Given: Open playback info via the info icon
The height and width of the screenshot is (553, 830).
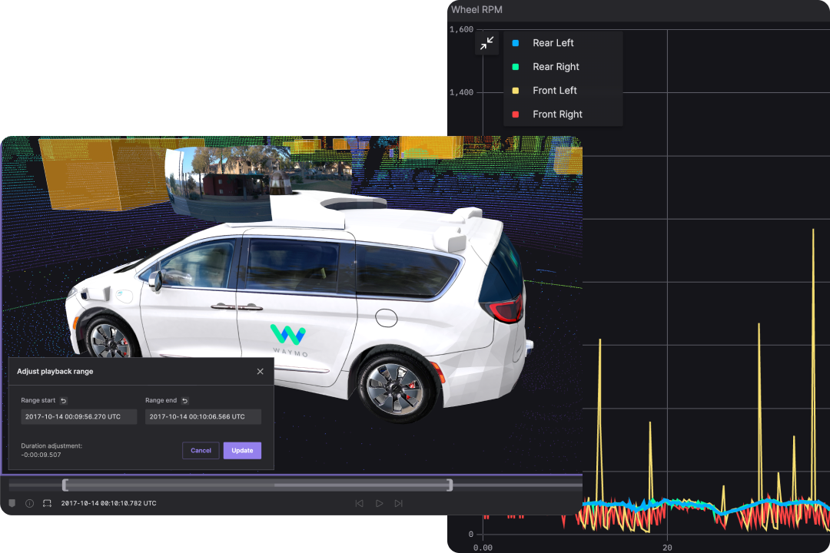Looking at the screenshot, I should click(x=29, y=503).
